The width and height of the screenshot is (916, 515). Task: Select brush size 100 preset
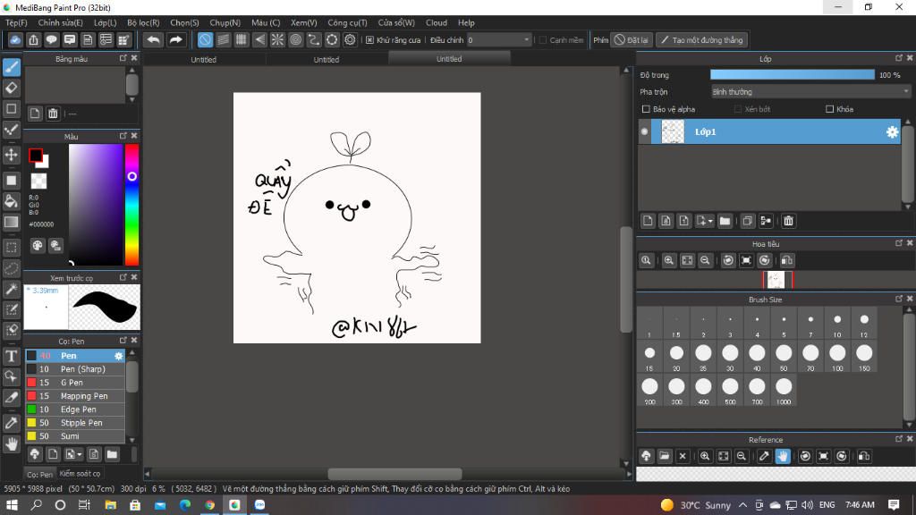tap(837, 353)
